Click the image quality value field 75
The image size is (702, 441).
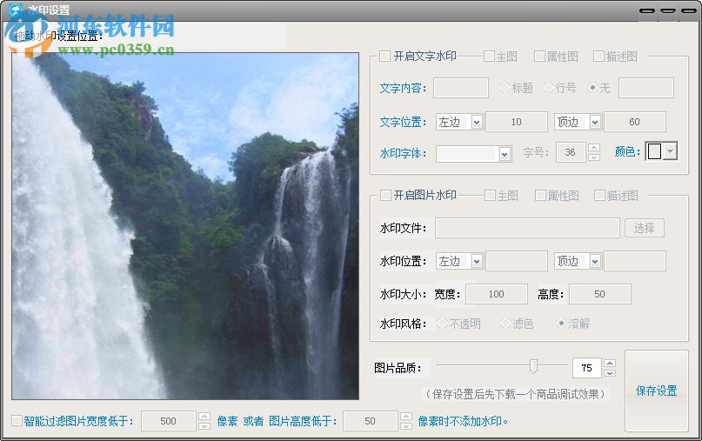pos(587,368)
